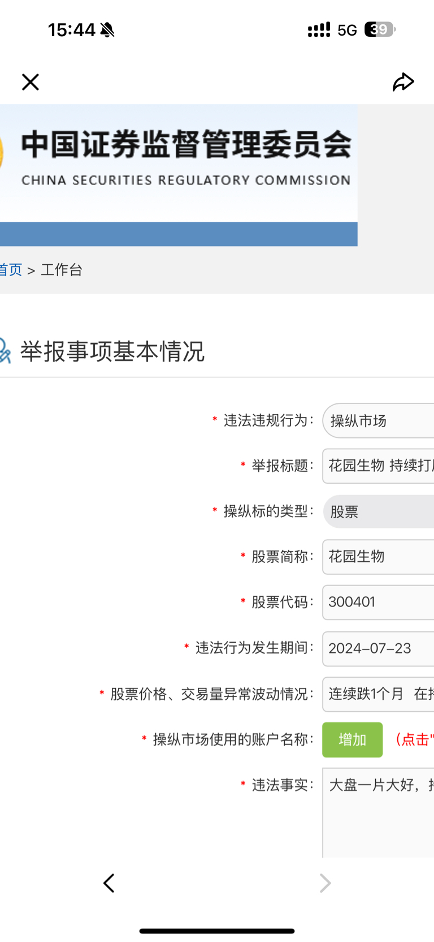434x942 pixels.
Task: Tap the muted bell icon in status bar
Action: 107,30
